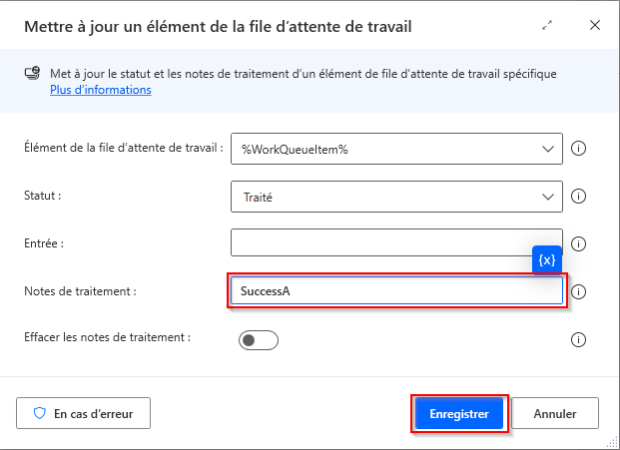
Task: Focus the Notes de traitement field with SuccessA
Action: [396, 291]
